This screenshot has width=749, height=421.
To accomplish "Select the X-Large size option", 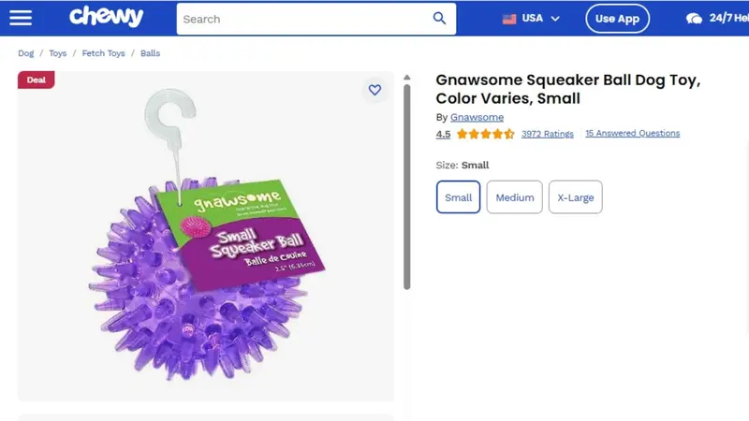I will (575, 197).
